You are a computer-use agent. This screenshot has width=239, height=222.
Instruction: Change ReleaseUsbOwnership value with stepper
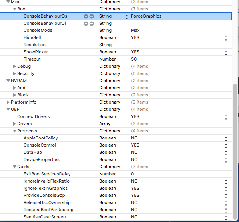click(x=226, y=203)
